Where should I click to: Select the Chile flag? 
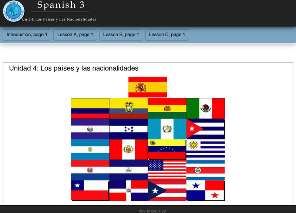(90, 190)
